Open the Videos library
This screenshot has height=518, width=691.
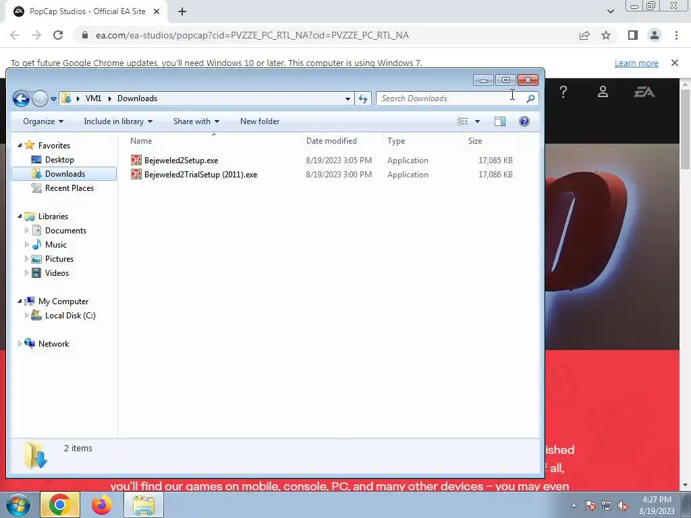(57, 272)
